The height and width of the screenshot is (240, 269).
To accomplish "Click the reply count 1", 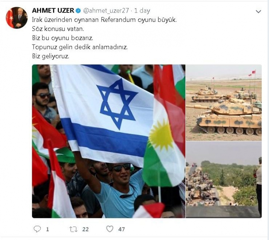I will click(x=47, y=229).
